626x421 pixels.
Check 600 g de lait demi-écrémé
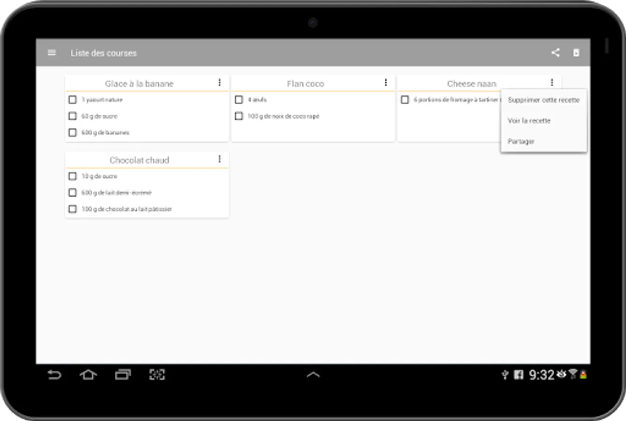tap(73, 193)
